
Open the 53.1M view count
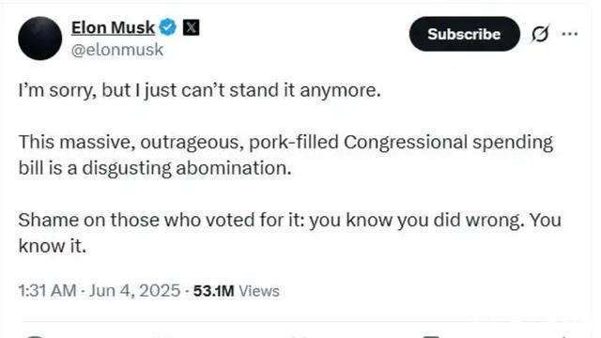213,291
